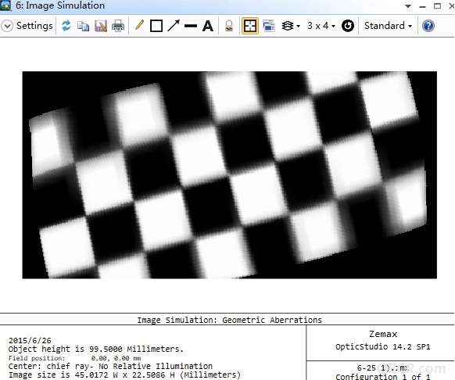Expand the Settings panel chevron
Image resolution: width=455 pixels, height=380 pixels.
[x=7, y=26]
